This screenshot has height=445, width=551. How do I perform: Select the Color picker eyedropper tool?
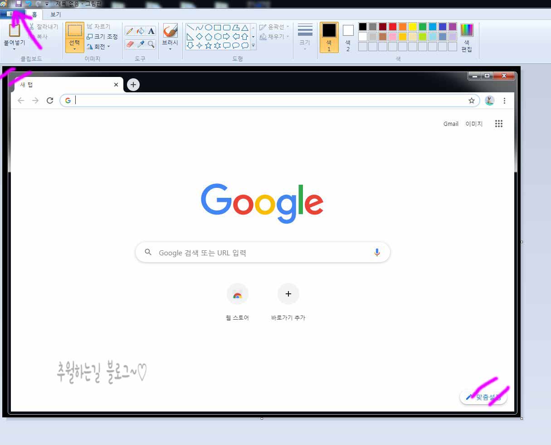[141, 44]
